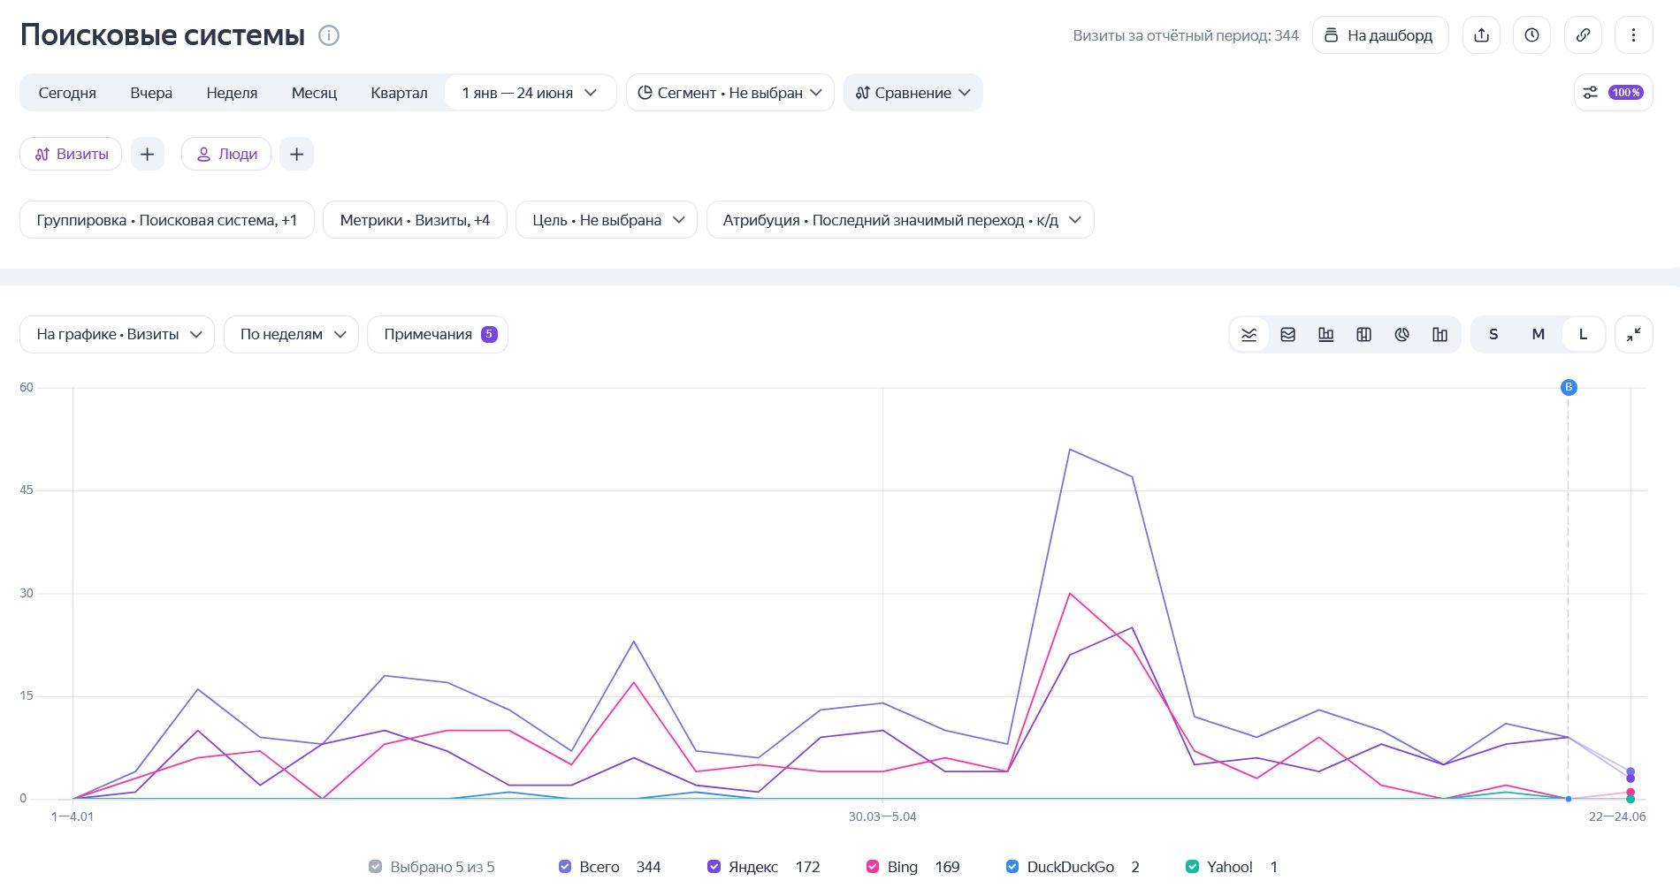Screen dimensions: 1680x896
Task: Toggle the Всего series checkbox
Action: point(564,867)
